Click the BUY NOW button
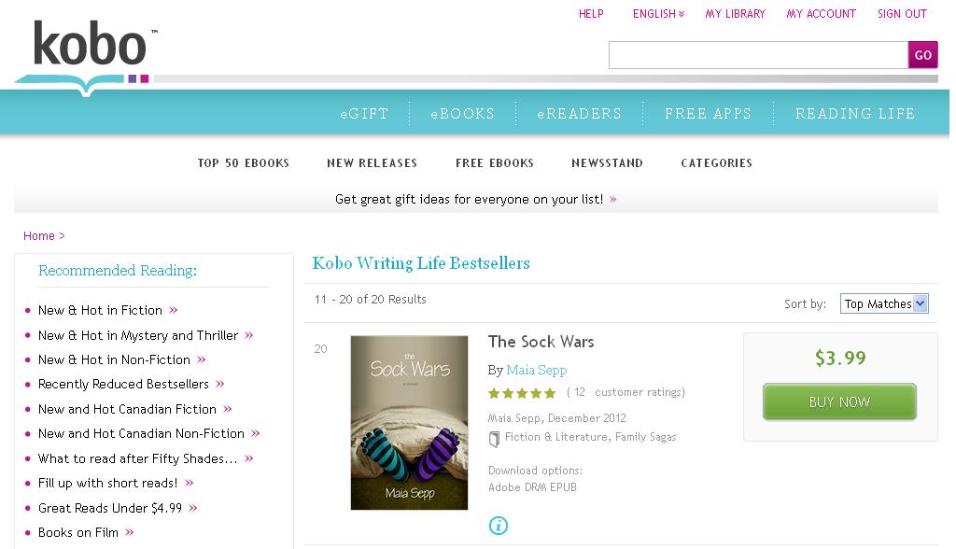The height and width of the screenshot is (549, 956). coord(839,402)
